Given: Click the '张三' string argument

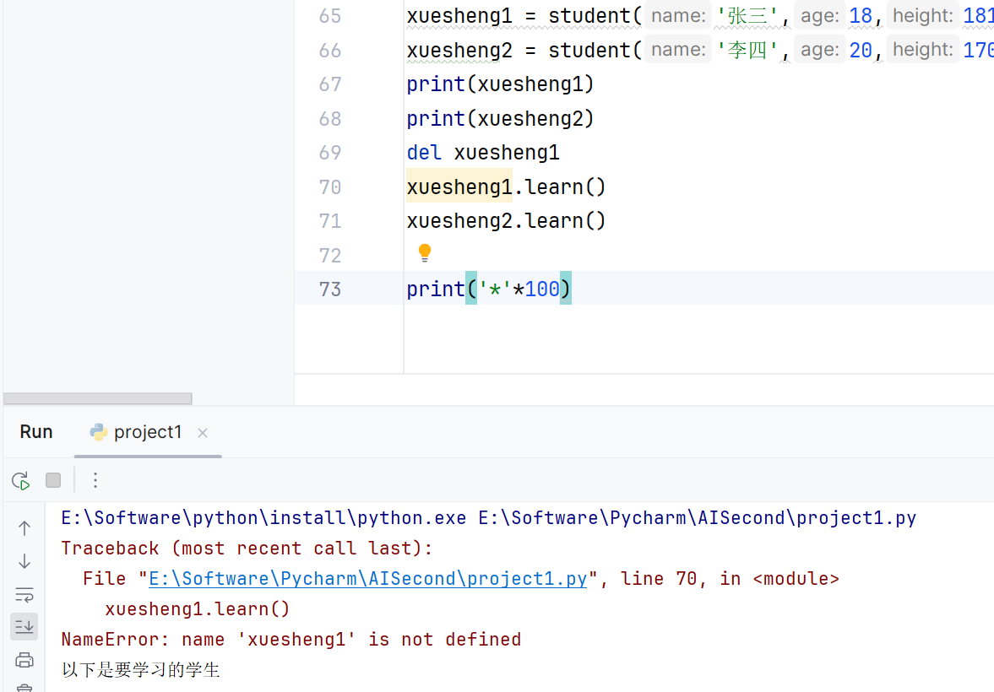Looking at the screenshot, I should click(x=747, y=16).
